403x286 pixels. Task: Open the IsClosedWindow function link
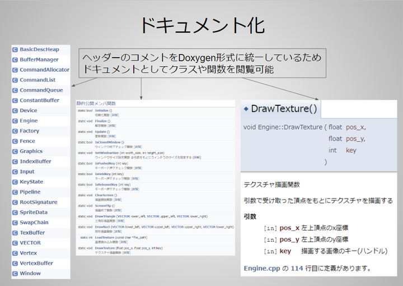(107, 142)
